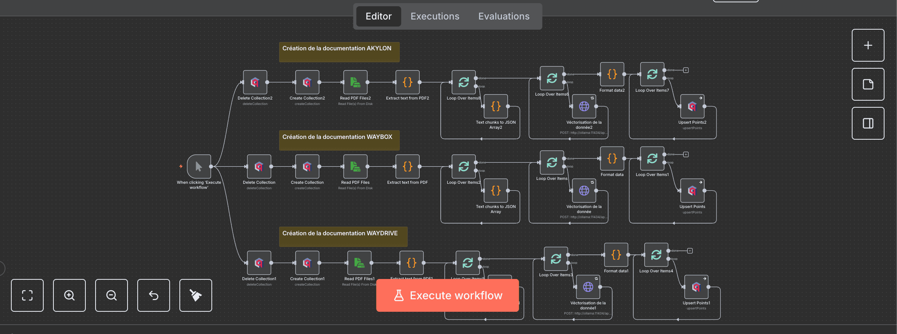Click the Loop Over Items4 node
The image size is (897, 334).
(x=656, y=255)
